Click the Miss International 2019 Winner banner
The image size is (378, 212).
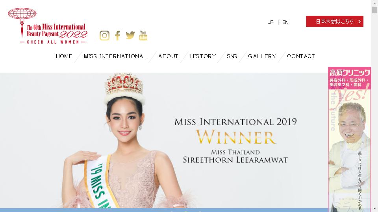click(164, 141)
